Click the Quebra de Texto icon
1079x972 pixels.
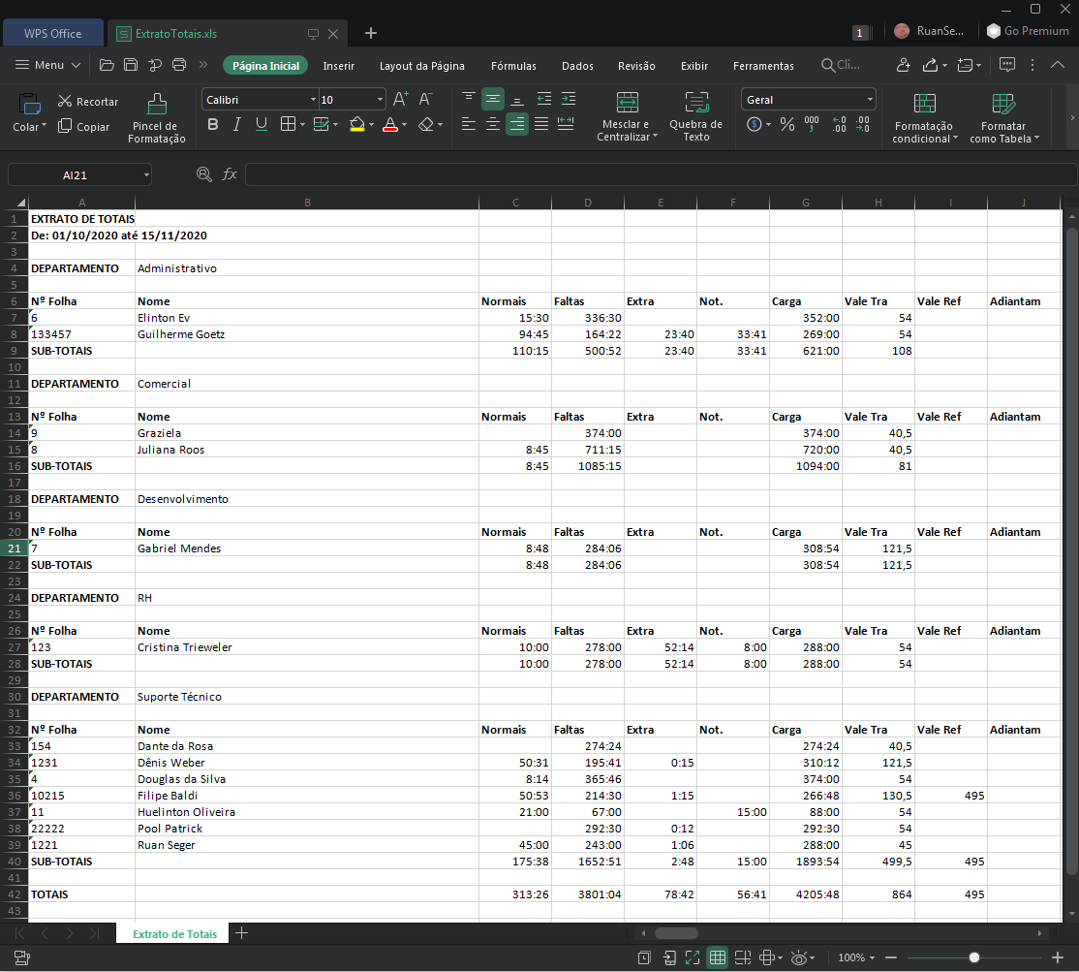[695, 104]
